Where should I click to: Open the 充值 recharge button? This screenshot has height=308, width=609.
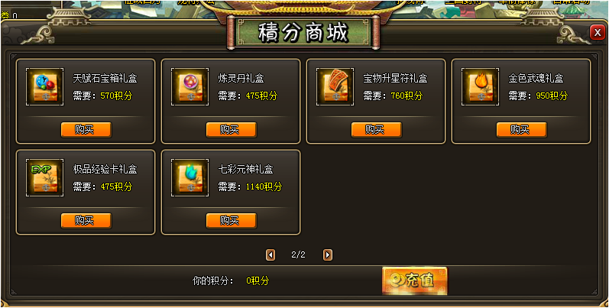(x=415, y=280)
